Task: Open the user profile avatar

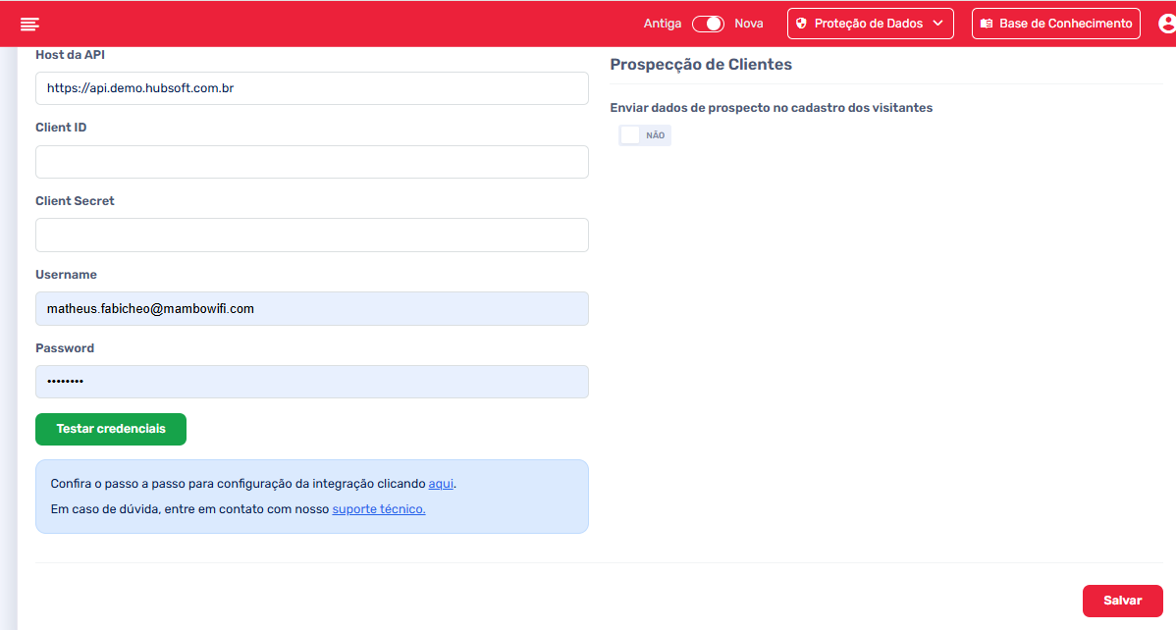Action: (1167, 24)
